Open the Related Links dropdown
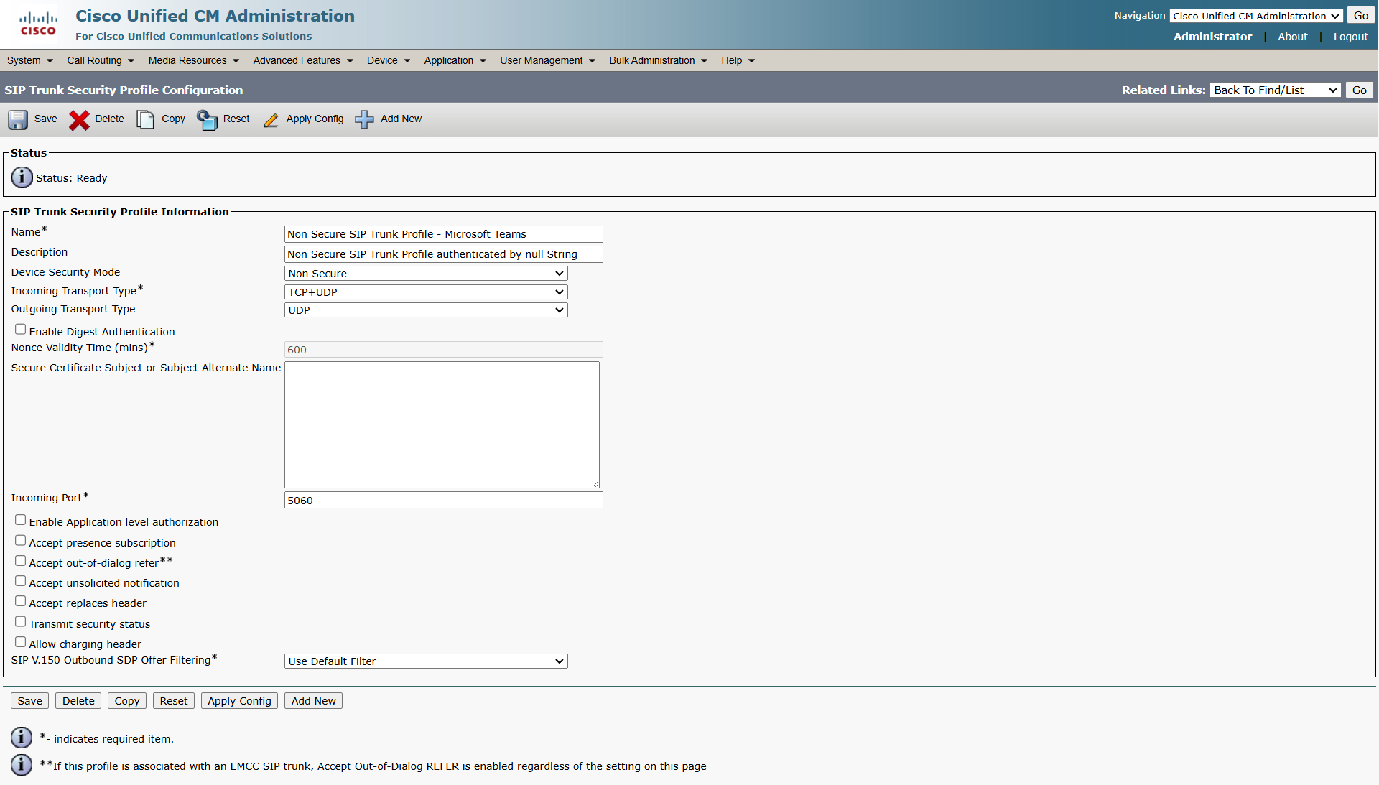This screenshot has height=785, width=1379. (x=1276, y=90)
